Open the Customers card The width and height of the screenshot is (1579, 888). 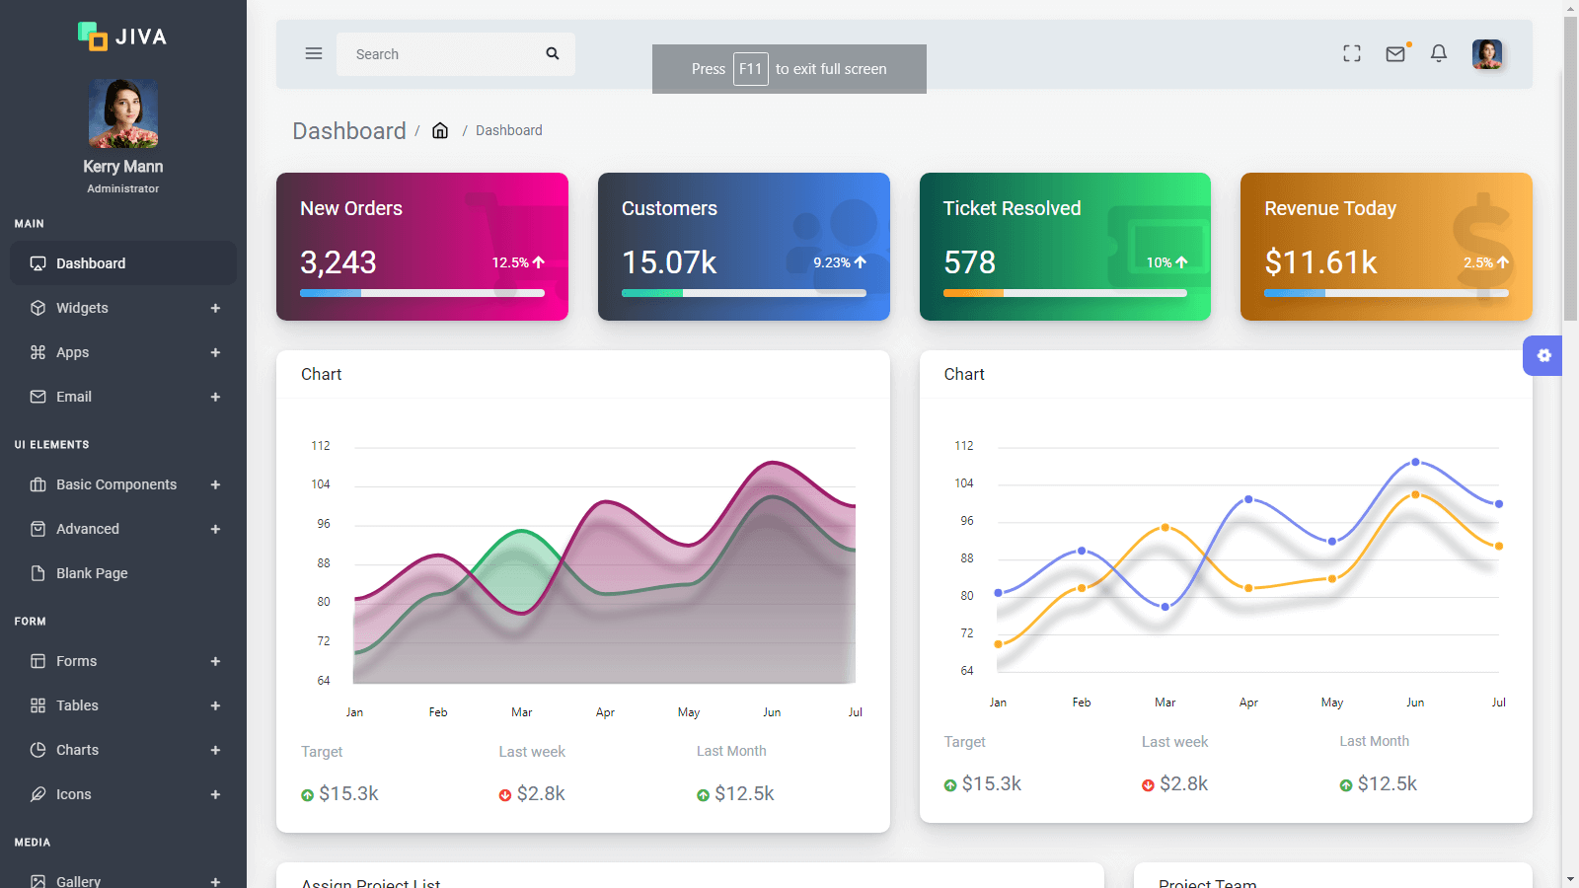[744, 247]
